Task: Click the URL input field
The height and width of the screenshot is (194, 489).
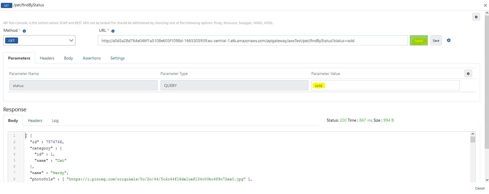Action: 253,41
